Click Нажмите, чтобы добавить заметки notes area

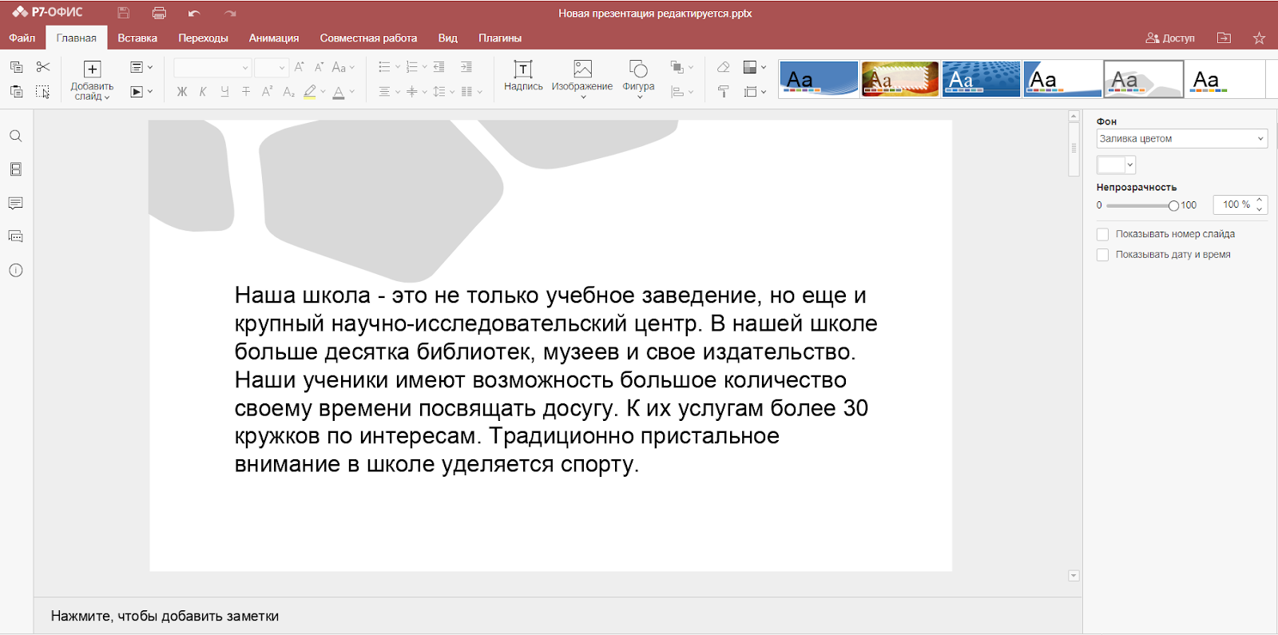(165, 616)
